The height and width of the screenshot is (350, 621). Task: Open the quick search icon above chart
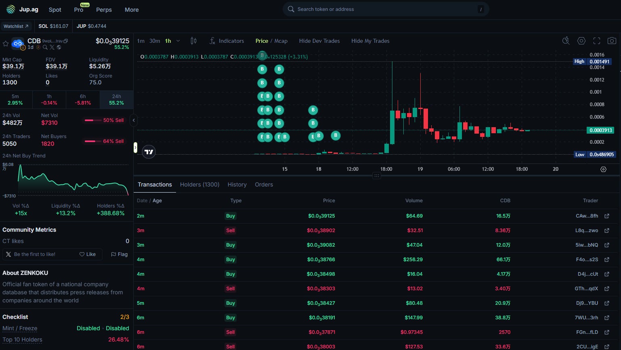coord(566,41)
